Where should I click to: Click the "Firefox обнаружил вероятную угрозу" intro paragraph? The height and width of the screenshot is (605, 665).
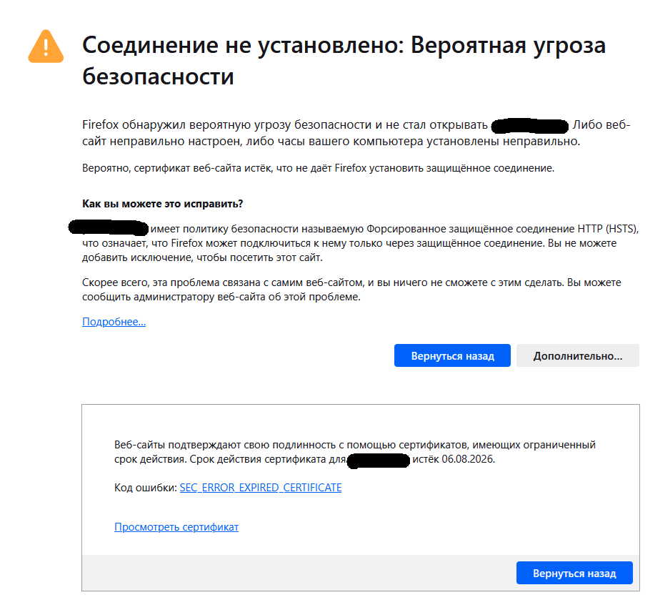point(356,133)
